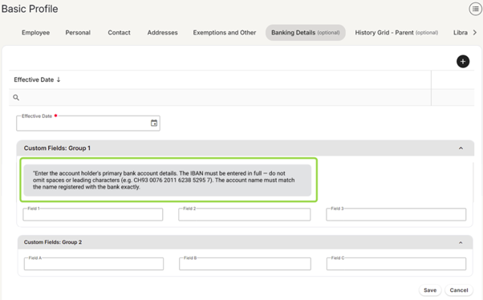
Task: Open the Effective Date calendar picker
Action: (x=154, y=123)
